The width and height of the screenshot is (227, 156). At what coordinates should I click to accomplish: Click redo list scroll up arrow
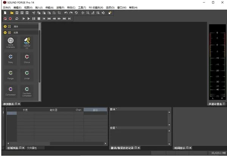point(169,131)
